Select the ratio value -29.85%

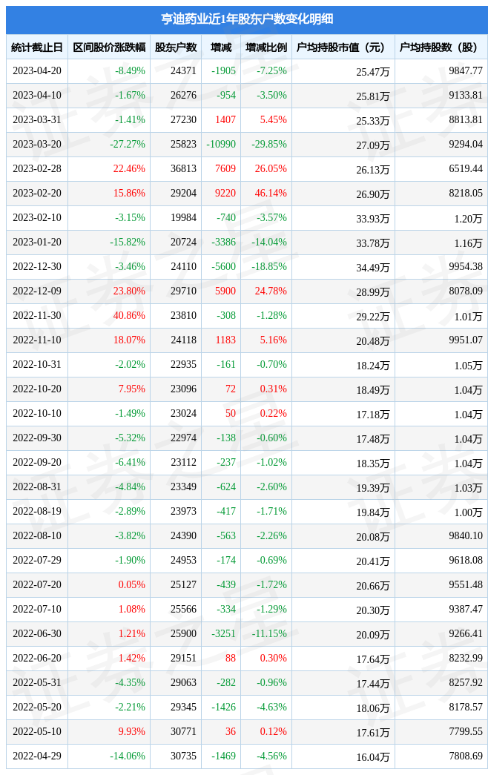[269, 145]
